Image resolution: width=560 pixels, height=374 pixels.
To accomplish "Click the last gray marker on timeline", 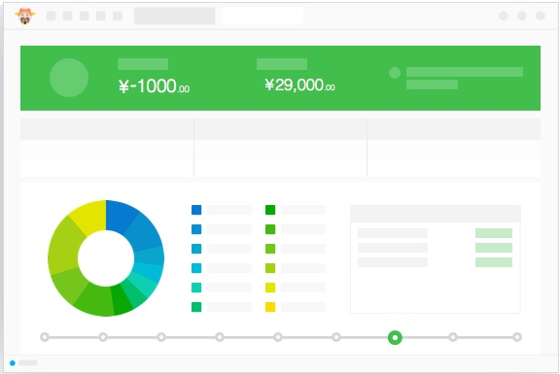I will point(517,337).
